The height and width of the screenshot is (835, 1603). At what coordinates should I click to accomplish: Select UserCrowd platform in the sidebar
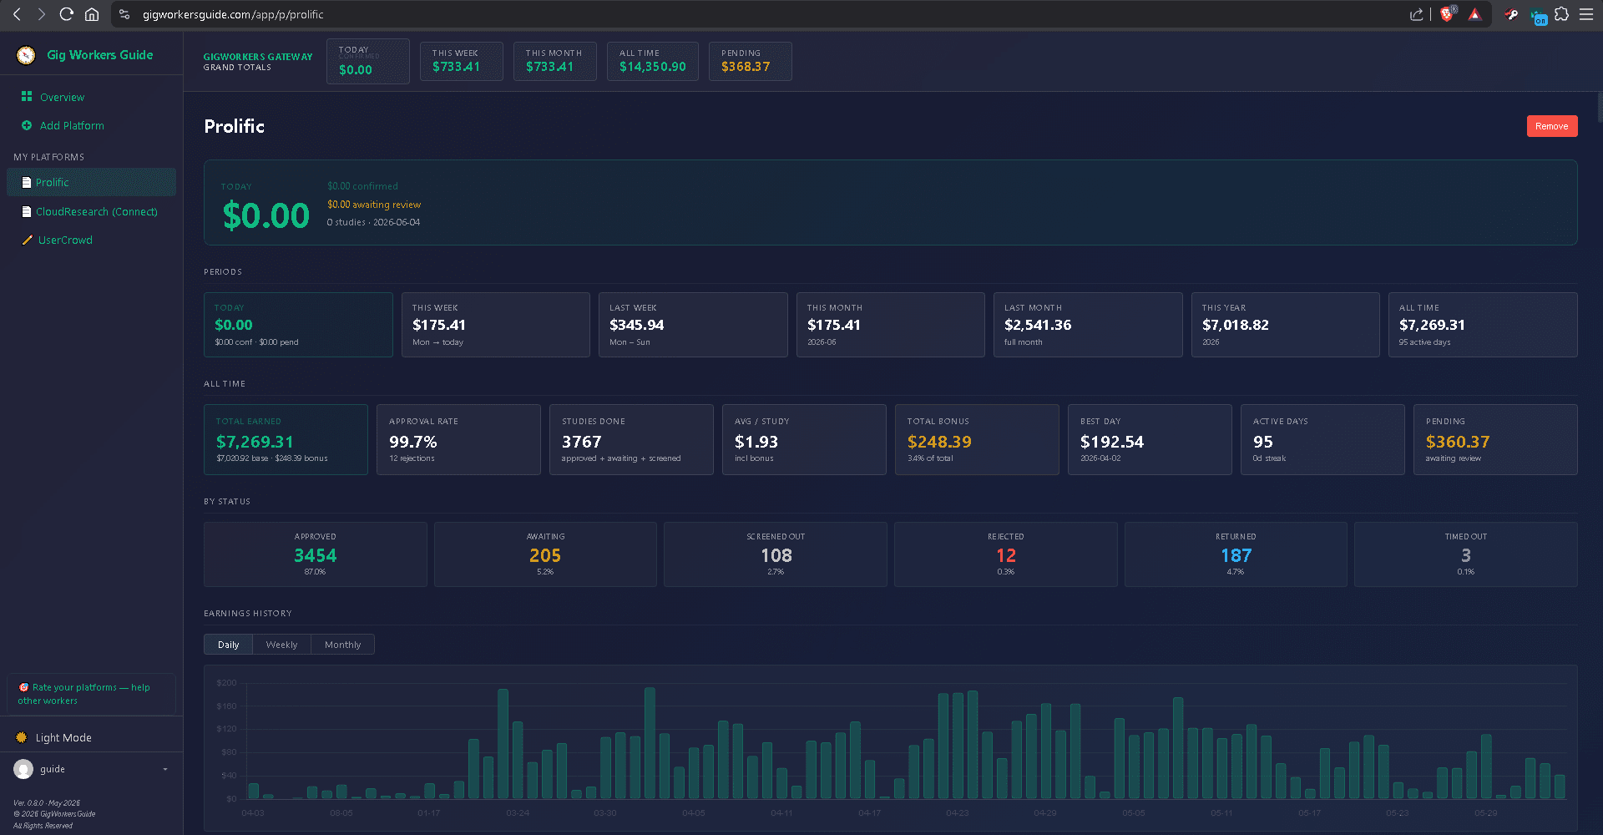(91, 240)
